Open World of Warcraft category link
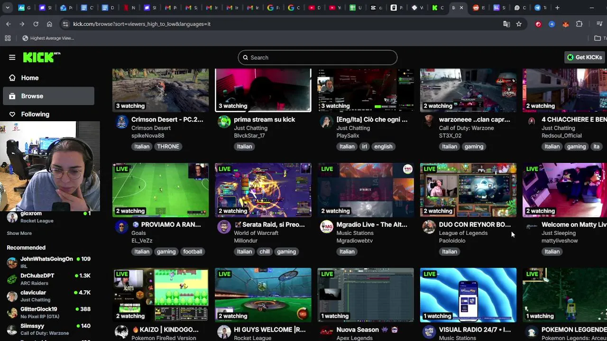This screenshot has height=341, width=607. 256,233
